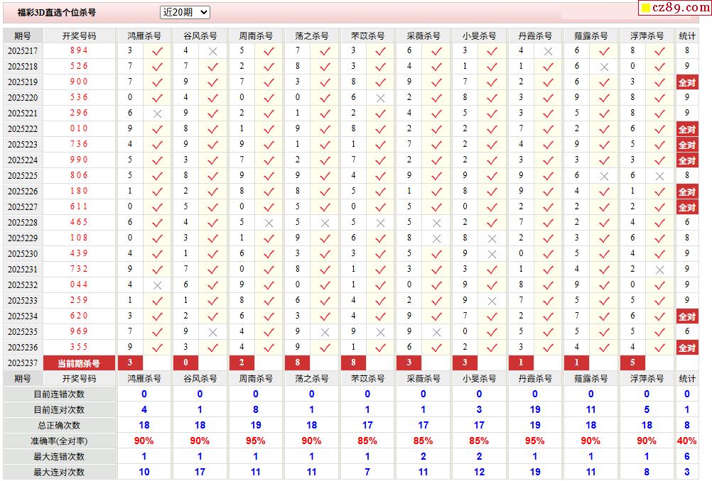Click the gray X for 小旻杀号 in period 2025230
Screen dimensions: 712x481
492,254
